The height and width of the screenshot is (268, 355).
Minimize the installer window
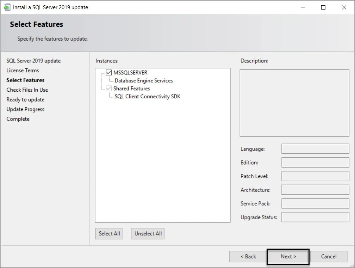(303, 7)
